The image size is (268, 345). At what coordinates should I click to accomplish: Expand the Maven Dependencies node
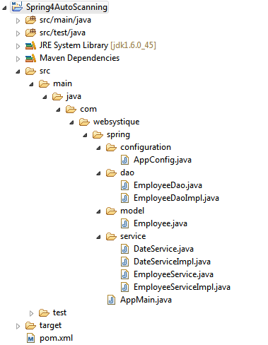click(x=18, y=59)
